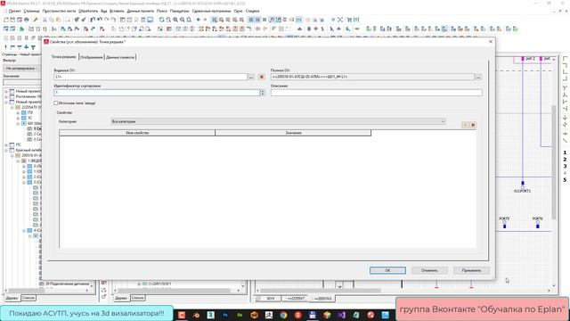Click the green puzzle piece icon
This screenshot has width=570, height=321.
pyautogui.click(x=21, y=29)
